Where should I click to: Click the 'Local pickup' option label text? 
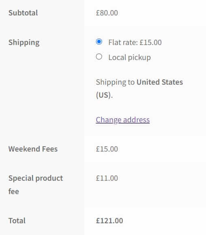[129, 58]
